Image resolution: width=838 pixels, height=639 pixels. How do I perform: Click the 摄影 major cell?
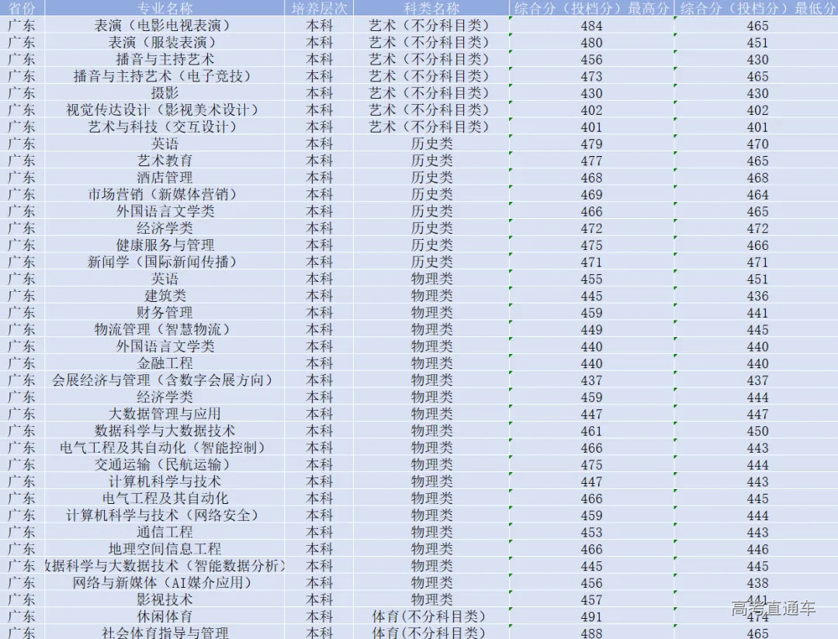[164, 93]
